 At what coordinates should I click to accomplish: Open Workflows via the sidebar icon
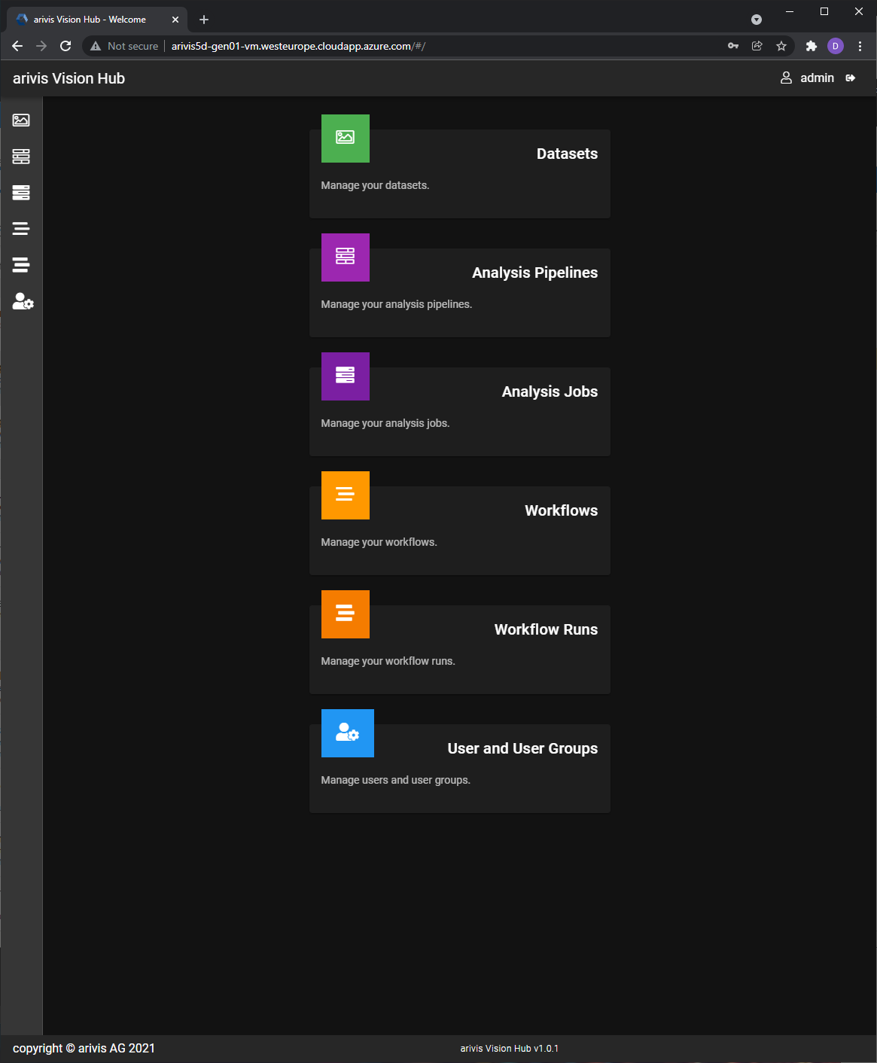[21, 228]
